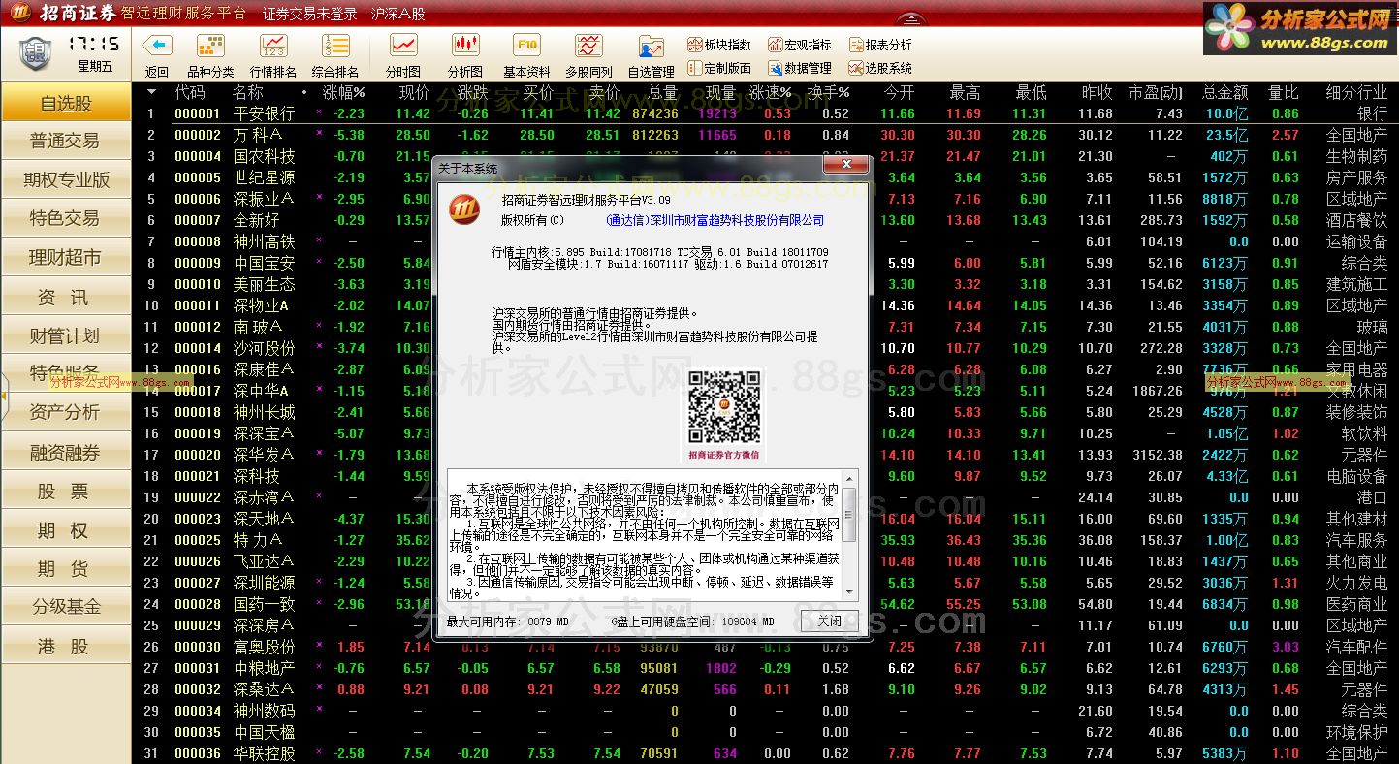This screenshot has height=764, width=1399.
Task: Open 基本资料 F10 info icon
Action: tap(526, 46)
